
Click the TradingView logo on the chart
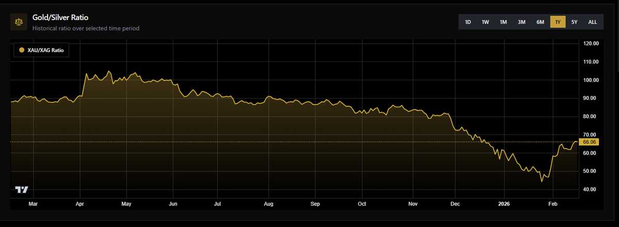point(22,190)
